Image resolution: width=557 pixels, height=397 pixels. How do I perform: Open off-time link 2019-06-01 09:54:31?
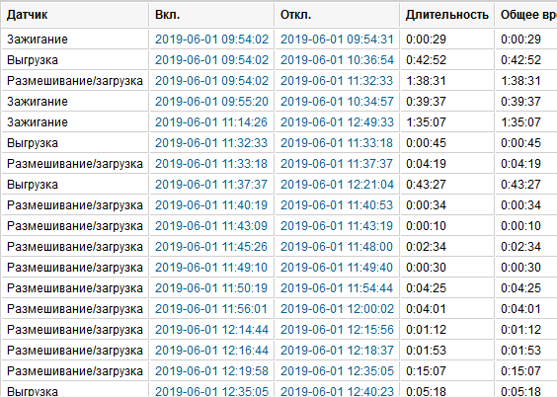click(x=337, y=40)
